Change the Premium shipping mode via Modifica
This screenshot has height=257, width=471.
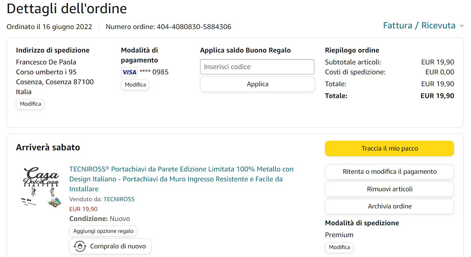click(x=339, y=247)
